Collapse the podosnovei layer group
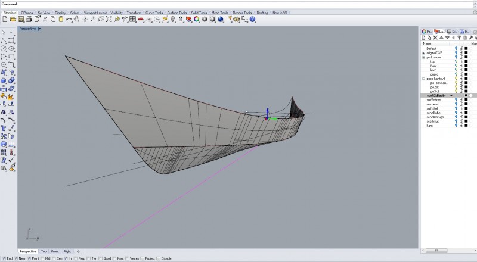 [x=423, y=58]
